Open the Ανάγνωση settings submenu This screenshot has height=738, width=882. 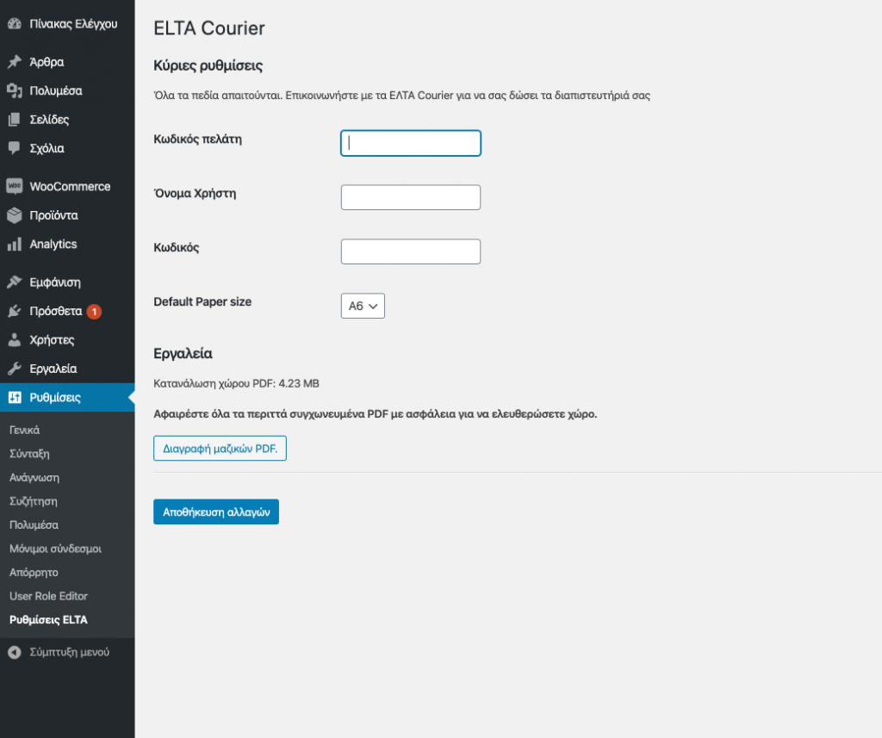tap(34, 478)
